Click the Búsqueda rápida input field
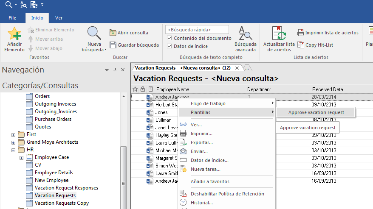Image resolution: width=373 pixels, height=209 pixels. [197, 30]
